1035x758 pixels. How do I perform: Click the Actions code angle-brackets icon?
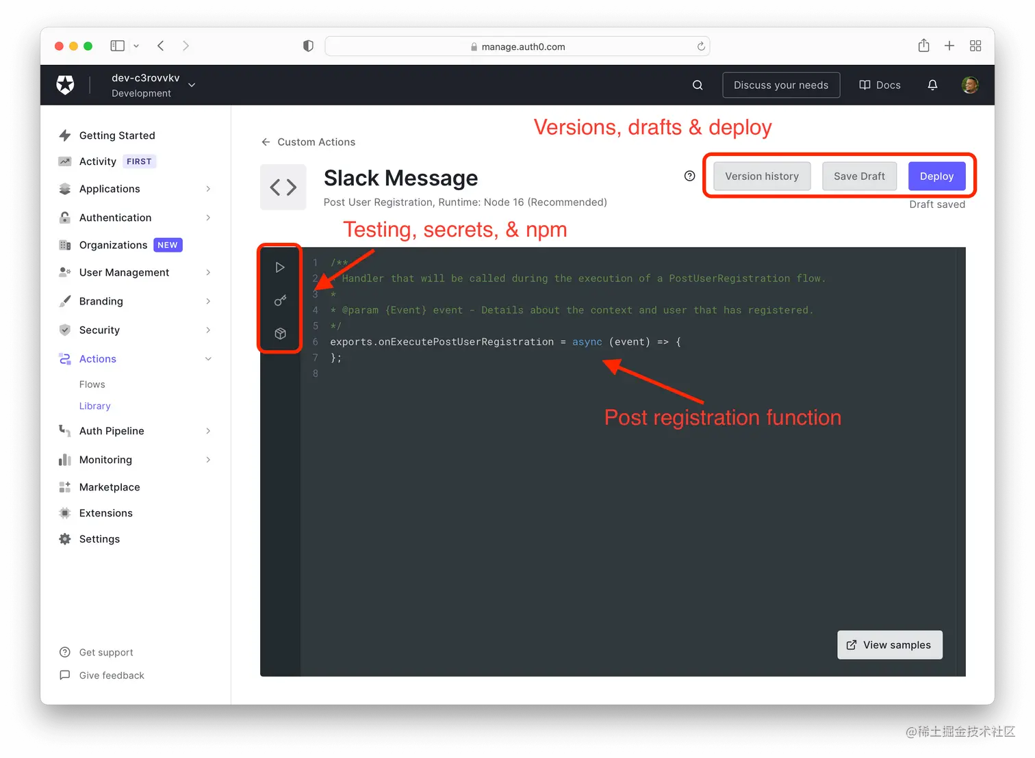click(x=283, y=187)
